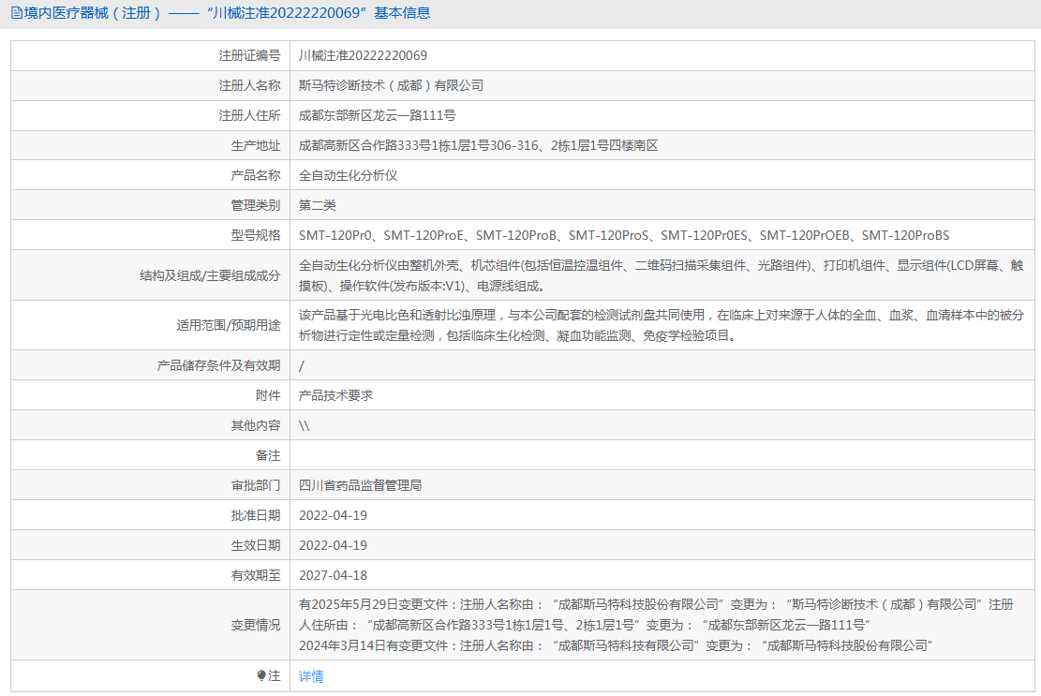Image resolution: width=1041 pixels, height=696 pixels.
Task: Select the model list starting SMT-120Pr0
Action: click(624, 235)
